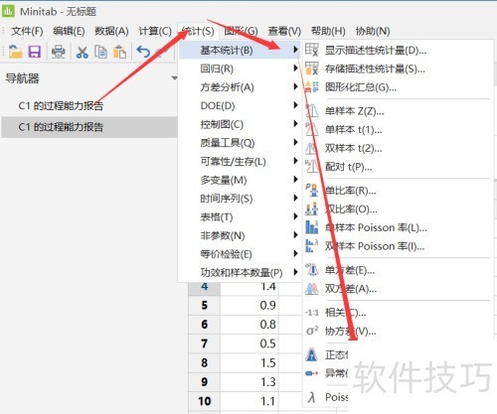Expand the 控制图(C) submenu arrow

pos(295,124)
